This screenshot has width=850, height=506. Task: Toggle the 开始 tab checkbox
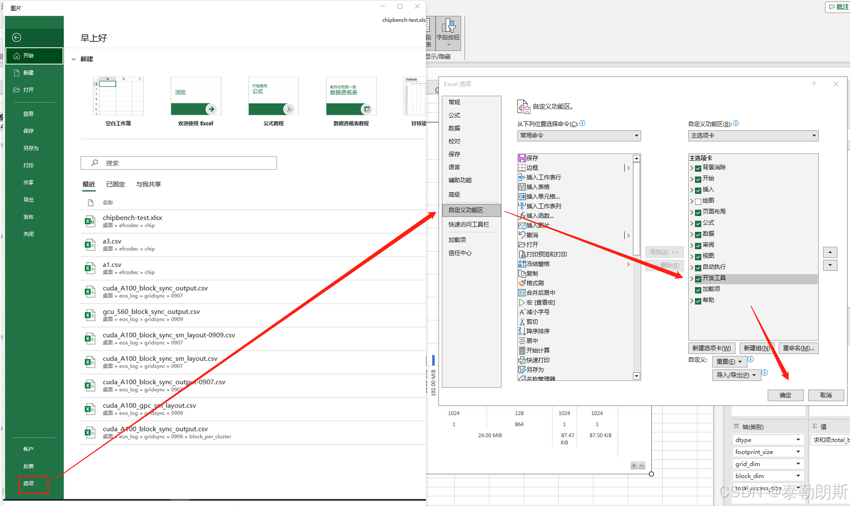(x=698, y=179)
